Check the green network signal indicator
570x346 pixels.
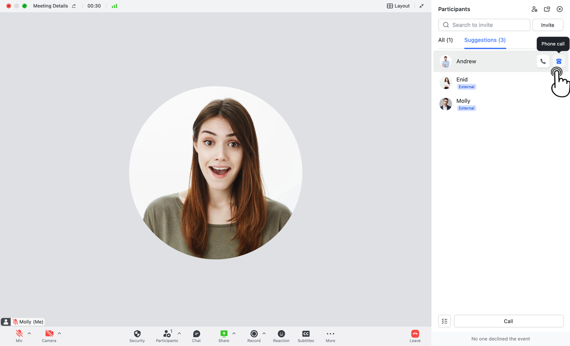(x=114, y=6)
